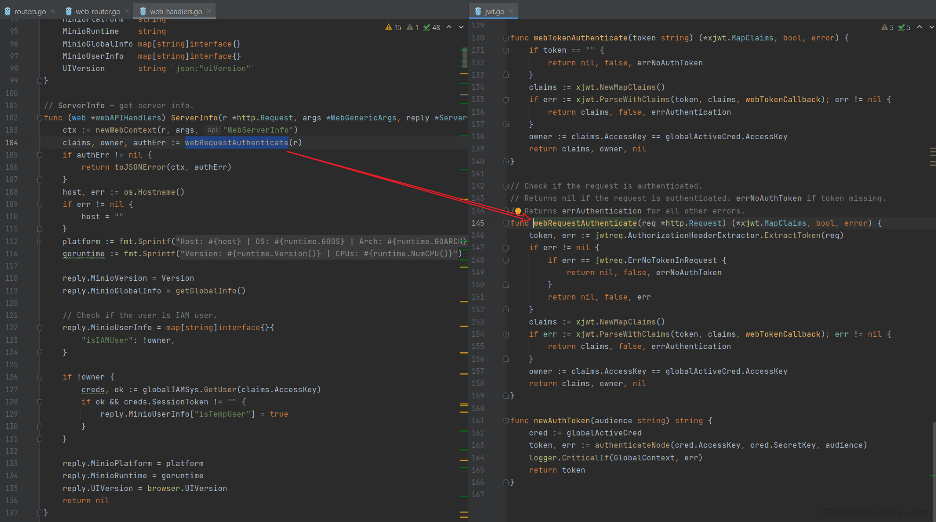Switch to the web-router.go tab
The width and height of the screenshot is (936, 522).
pos(97,11)
